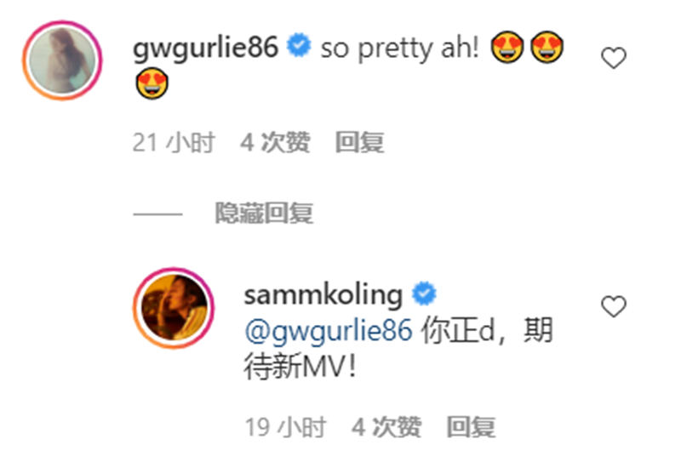681x456 pixels.
Task: Reply to sammkoling's comment using 回复
Action: [472, 426]
